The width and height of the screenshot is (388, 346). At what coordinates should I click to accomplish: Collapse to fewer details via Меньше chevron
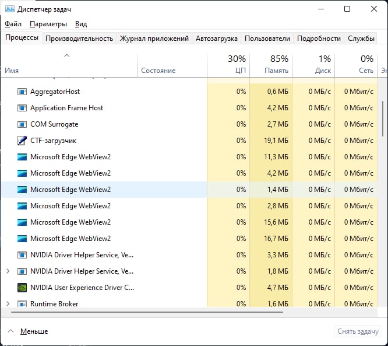(10, 331)
